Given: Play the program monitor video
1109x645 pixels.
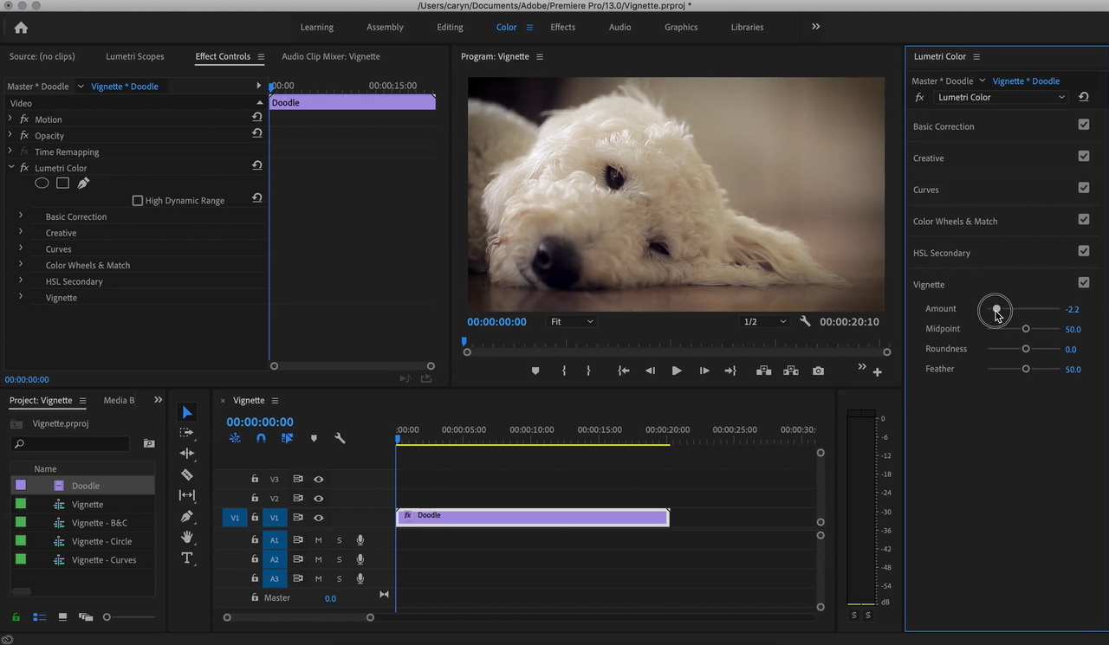Looking at the screenshot, I should point(677,371).
